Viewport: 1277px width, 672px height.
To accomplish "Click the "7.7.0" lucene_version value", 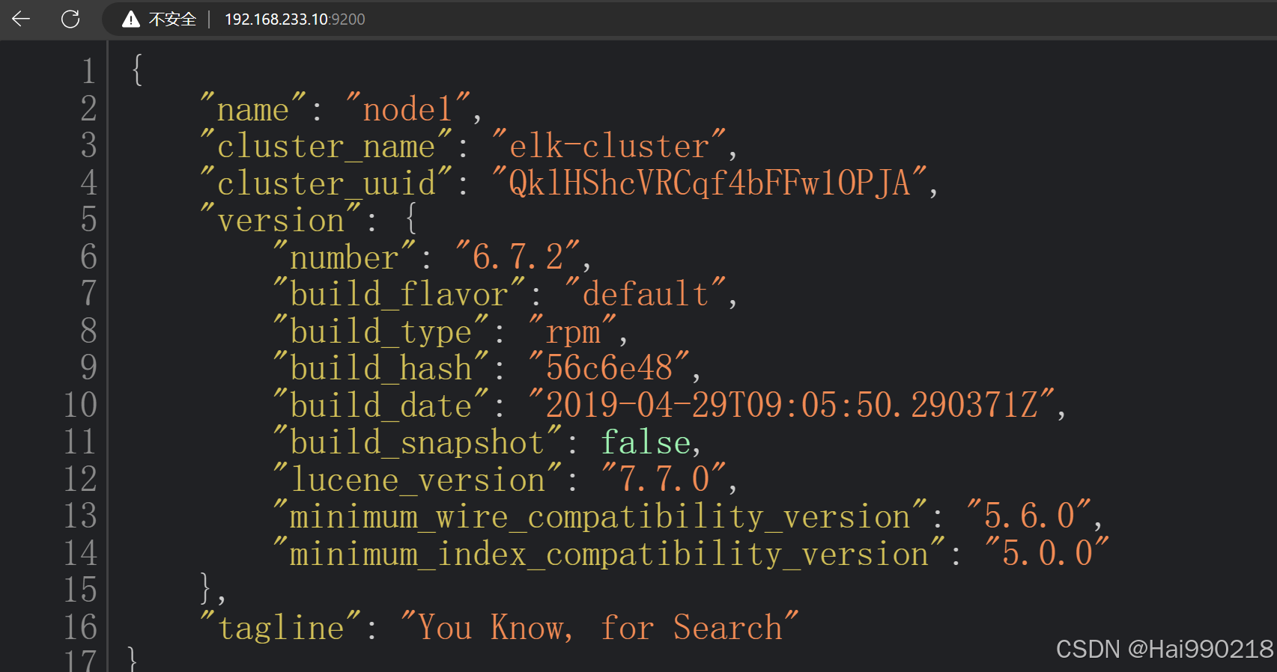I will click(x=664, y=480).
